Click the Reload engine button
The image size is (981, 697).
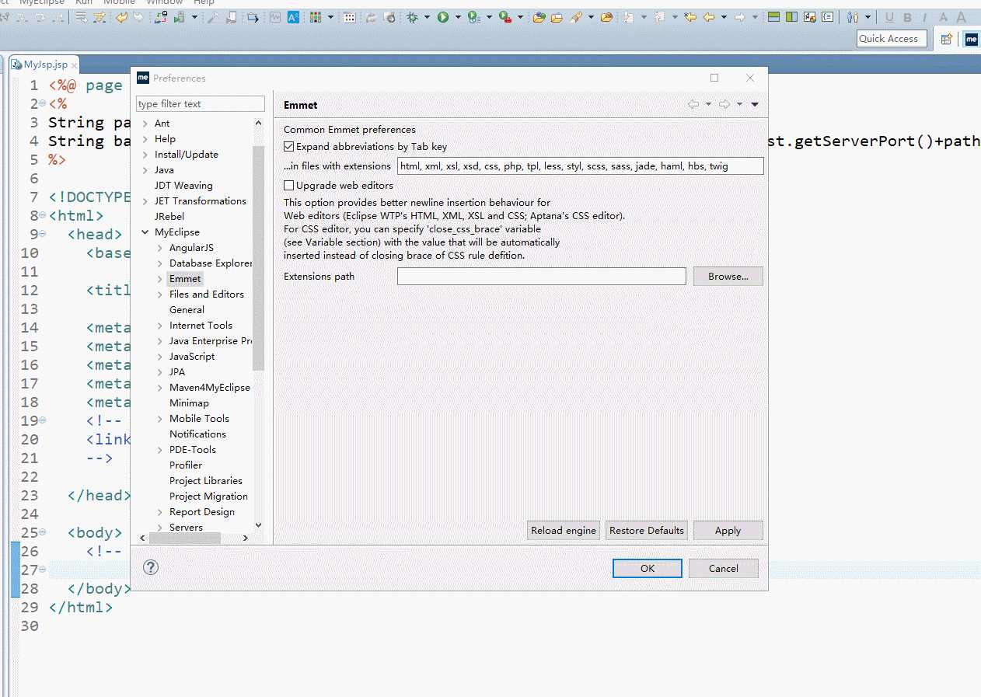(564, 530)
